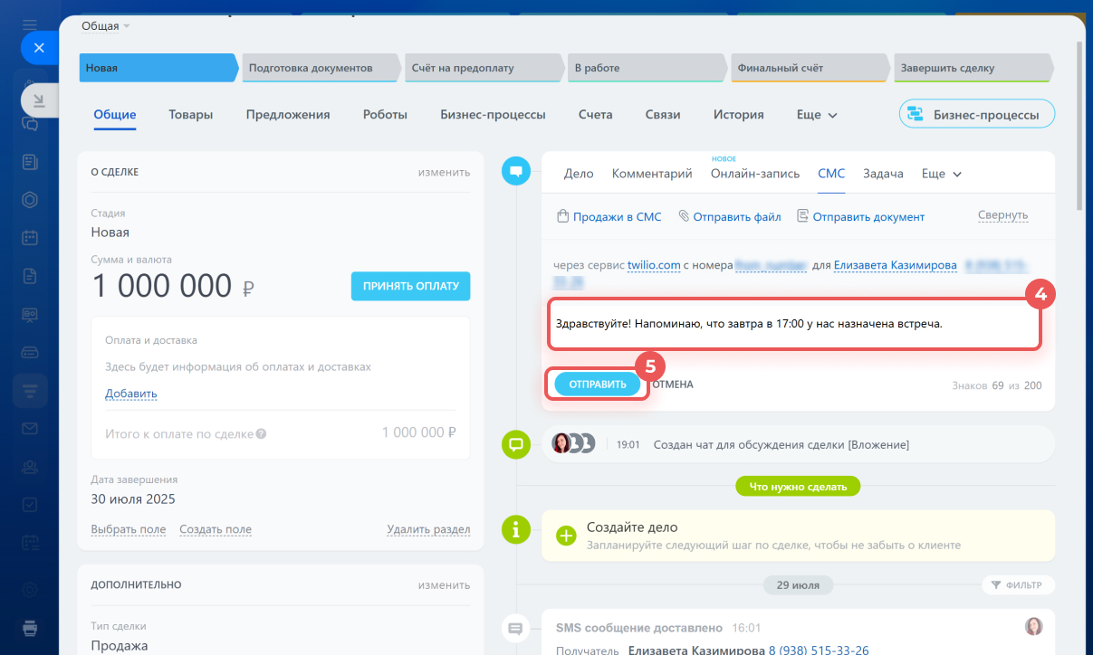
Task: Open the printer icon in left sidebar
Action: 30,627
